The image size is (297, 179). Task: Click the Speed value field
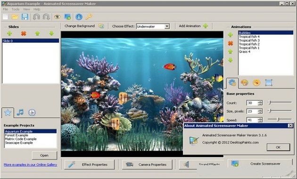(x=252, y=120)
